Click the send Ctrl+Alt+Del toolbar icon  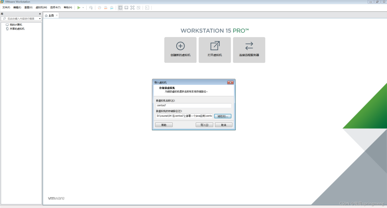(x=91, y=8)
